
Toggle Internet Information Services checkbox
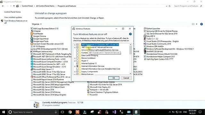tap(77, 66)
